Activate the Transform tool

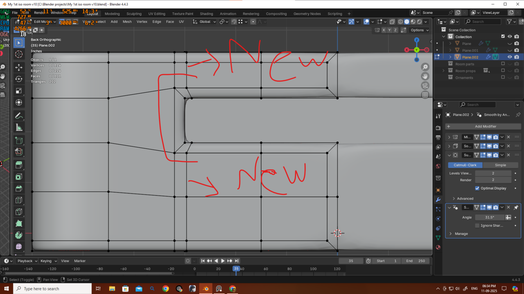19,102
